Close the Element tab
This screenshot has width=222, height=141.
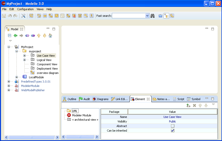click(148, 99)
